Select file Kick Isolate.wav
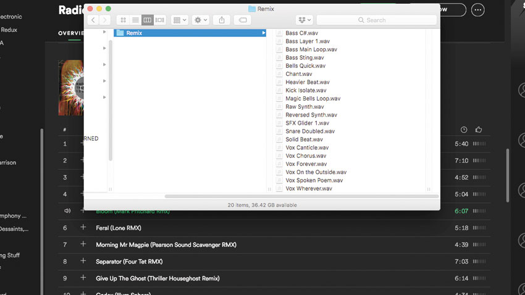 pos(306,90)
